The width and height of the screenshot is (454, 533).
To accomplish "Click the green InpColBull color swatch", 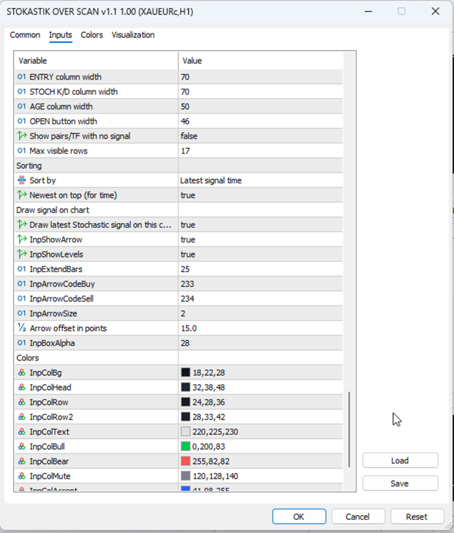I will 186,446.
